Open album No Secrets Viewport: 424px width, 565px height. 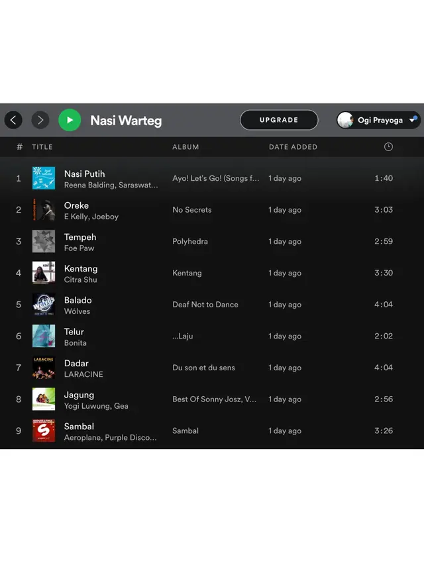(192, 210)
